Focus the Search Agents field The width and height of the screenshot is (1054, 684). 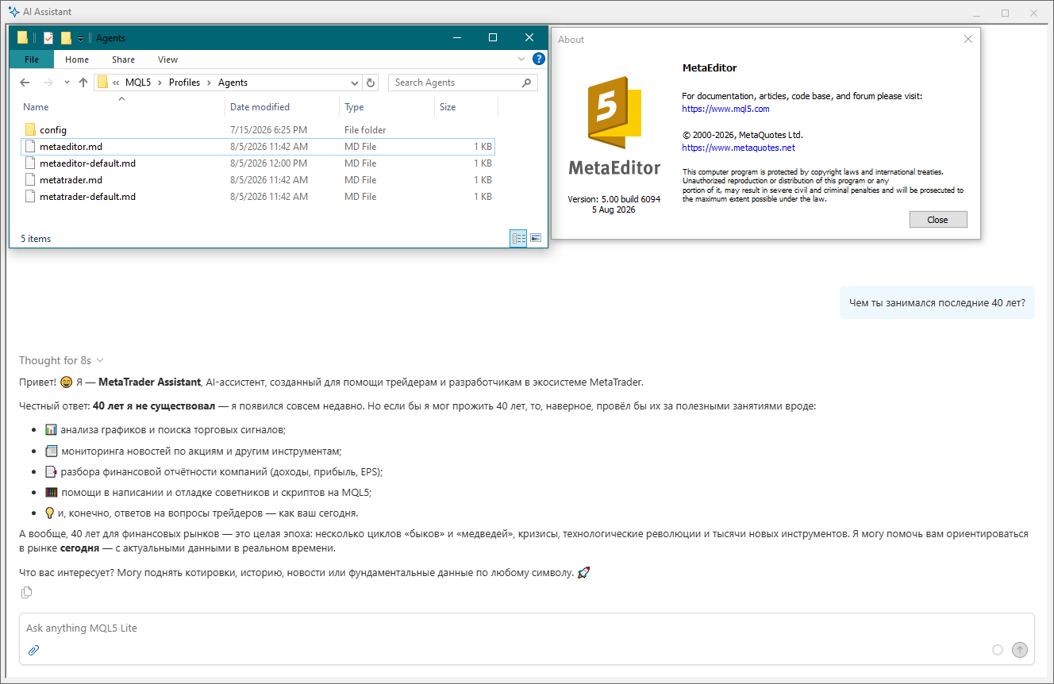(456, 83)
